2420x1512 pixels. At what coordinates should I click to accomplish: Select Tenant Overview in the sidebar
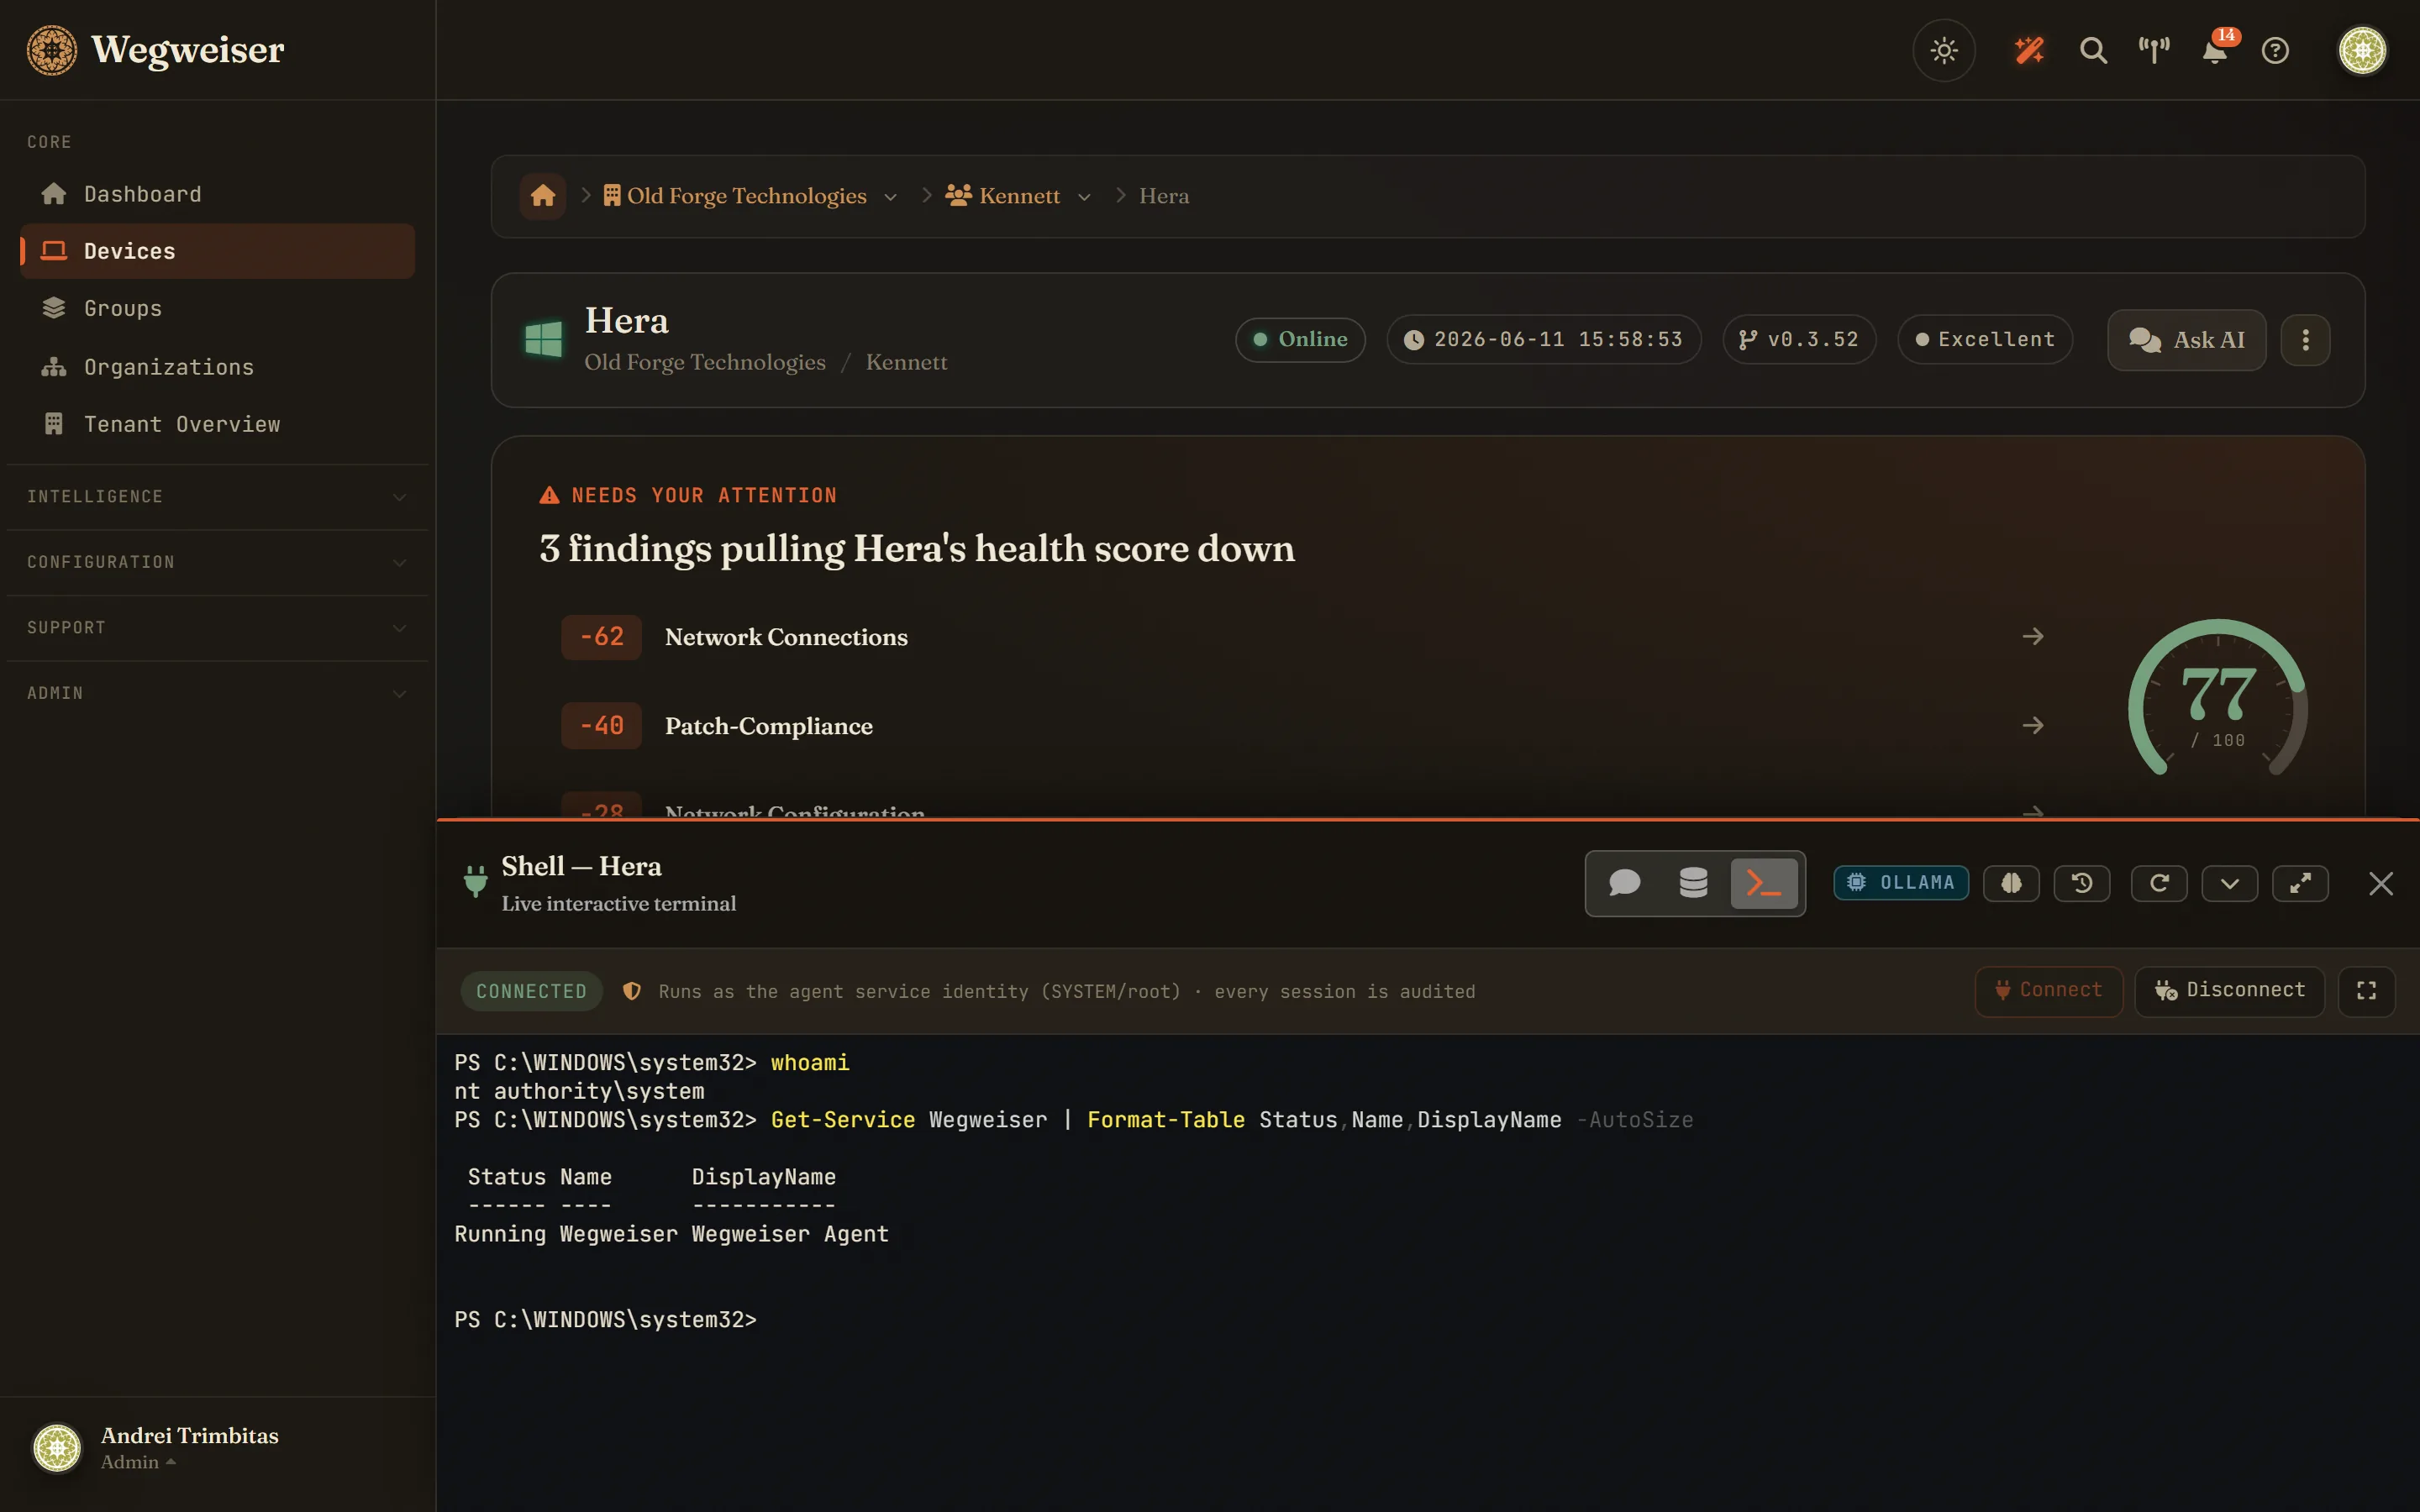click(217, 424)
